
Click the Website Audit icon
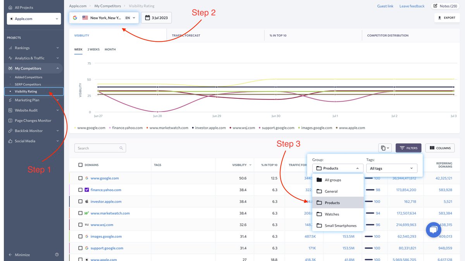pos(10,110)
